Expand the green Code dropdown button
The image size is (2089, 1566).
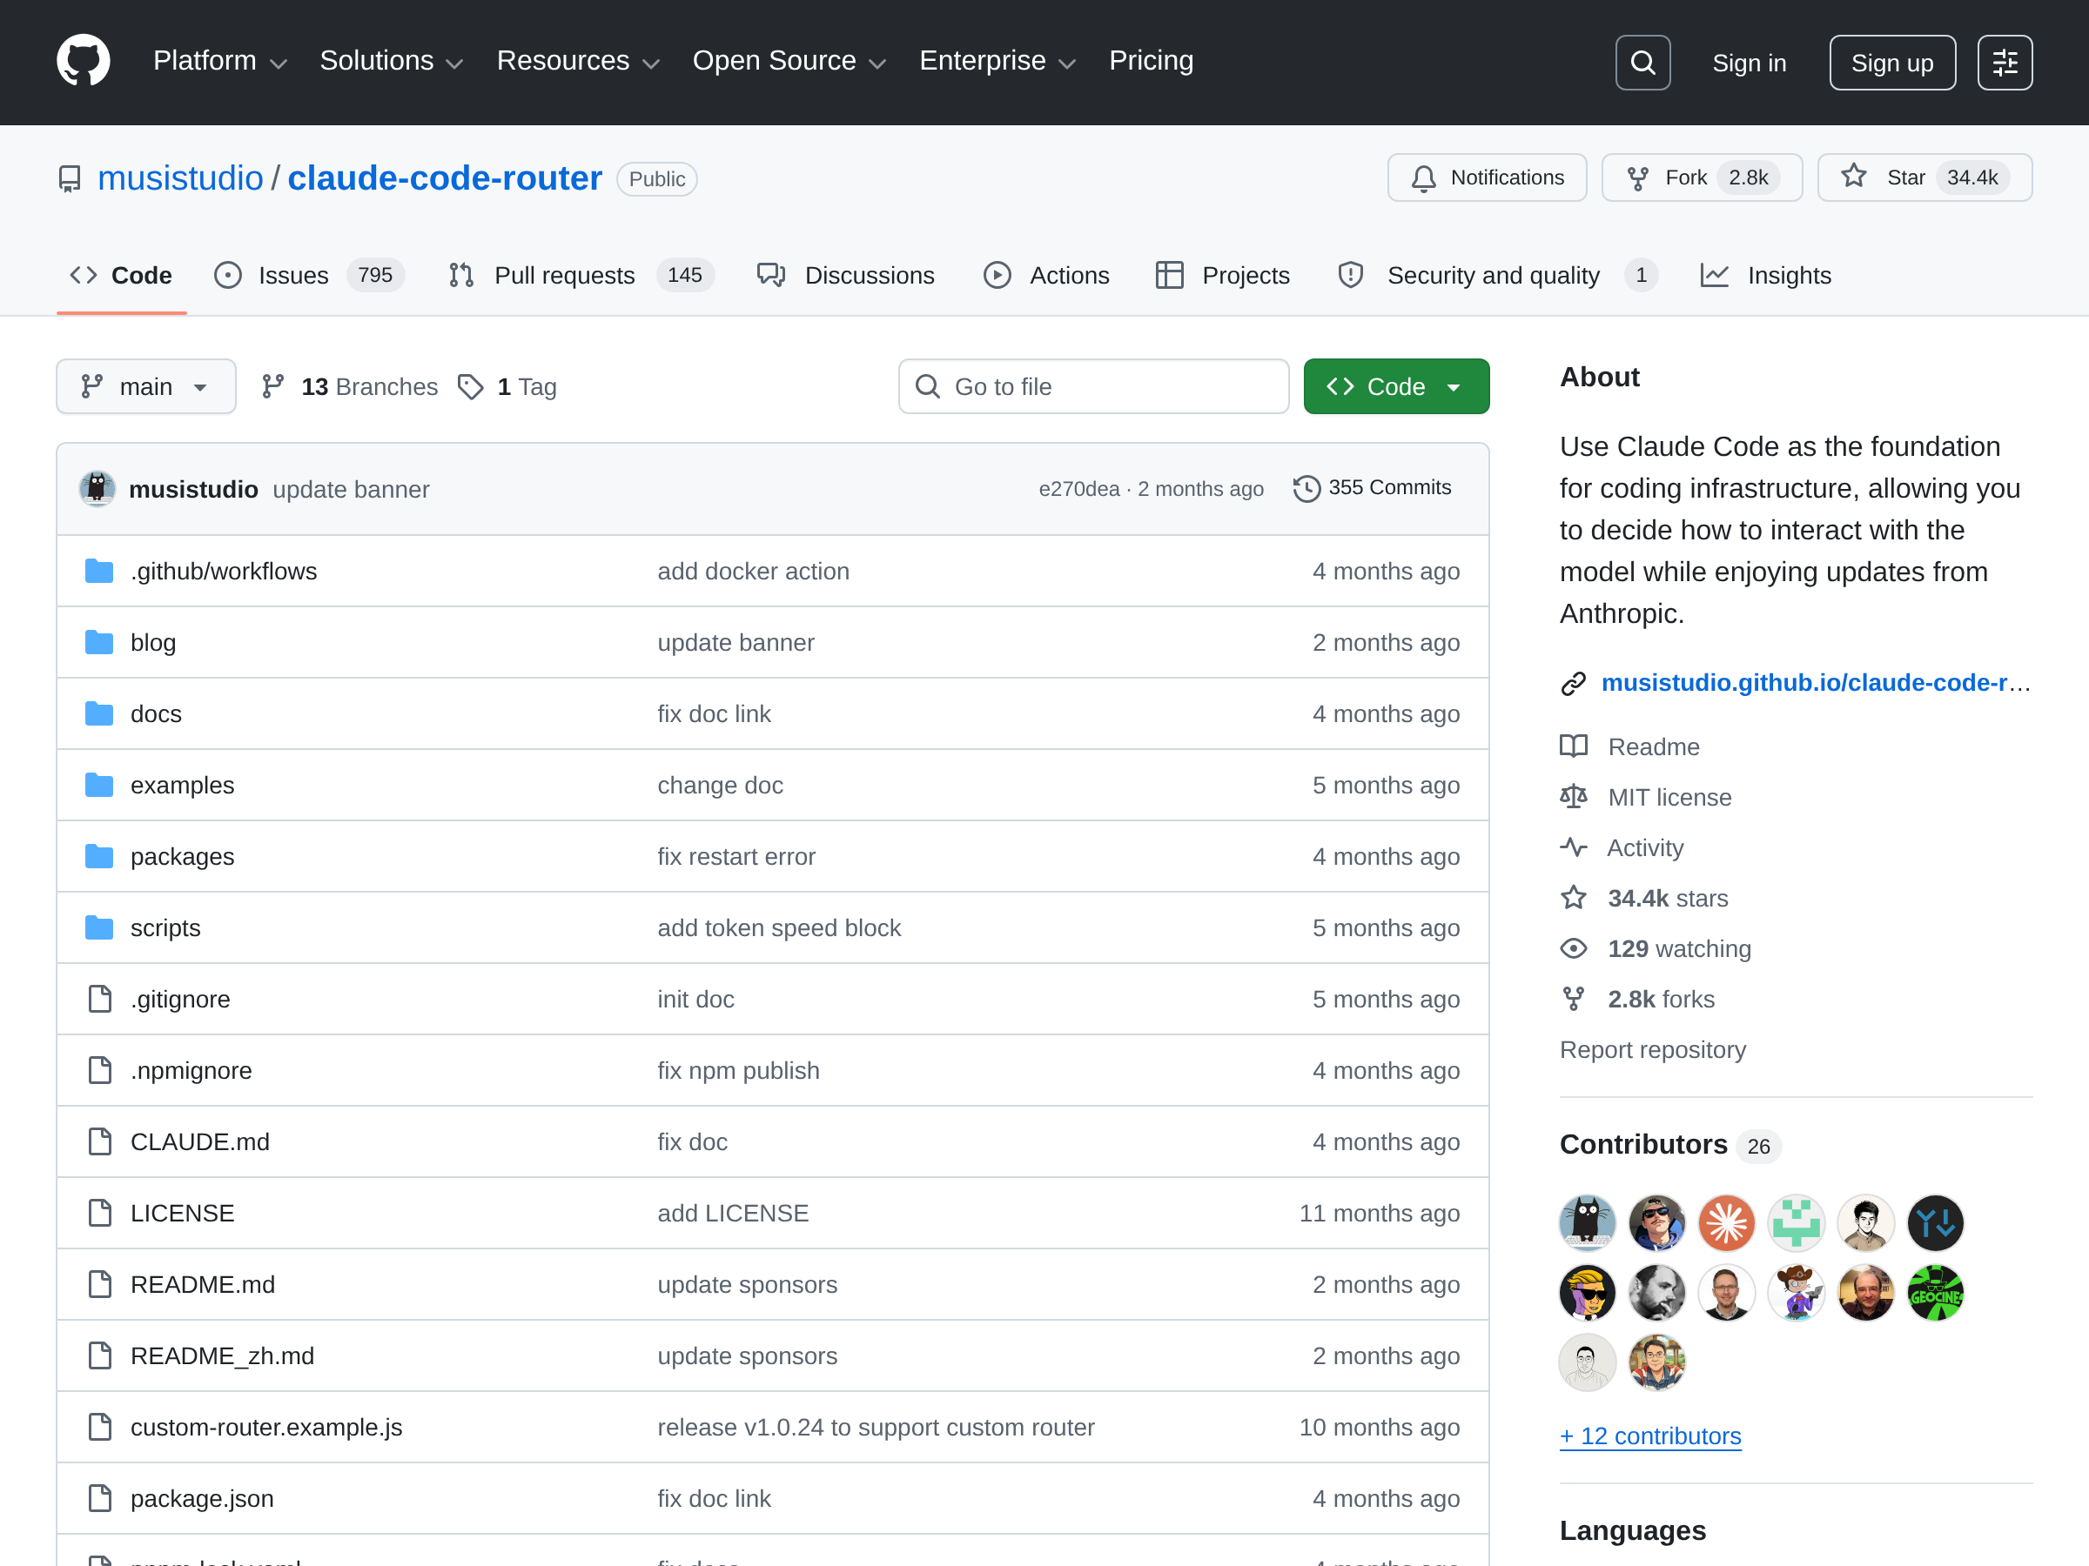point(1396,387)
